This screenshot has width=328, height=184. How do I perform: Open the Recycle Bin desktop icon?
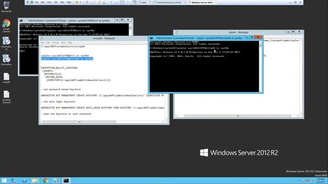pos(6,7)
